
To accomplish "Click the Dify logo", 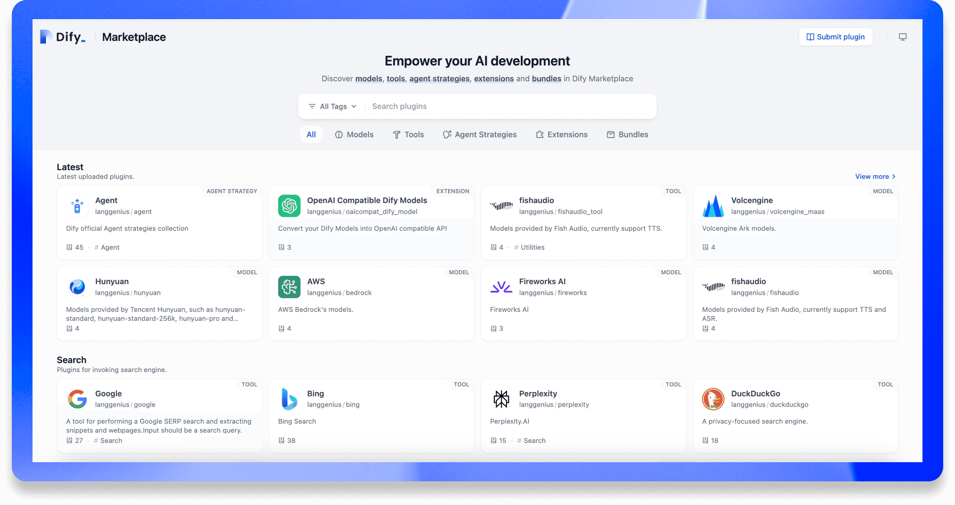I will pos(63,37).
